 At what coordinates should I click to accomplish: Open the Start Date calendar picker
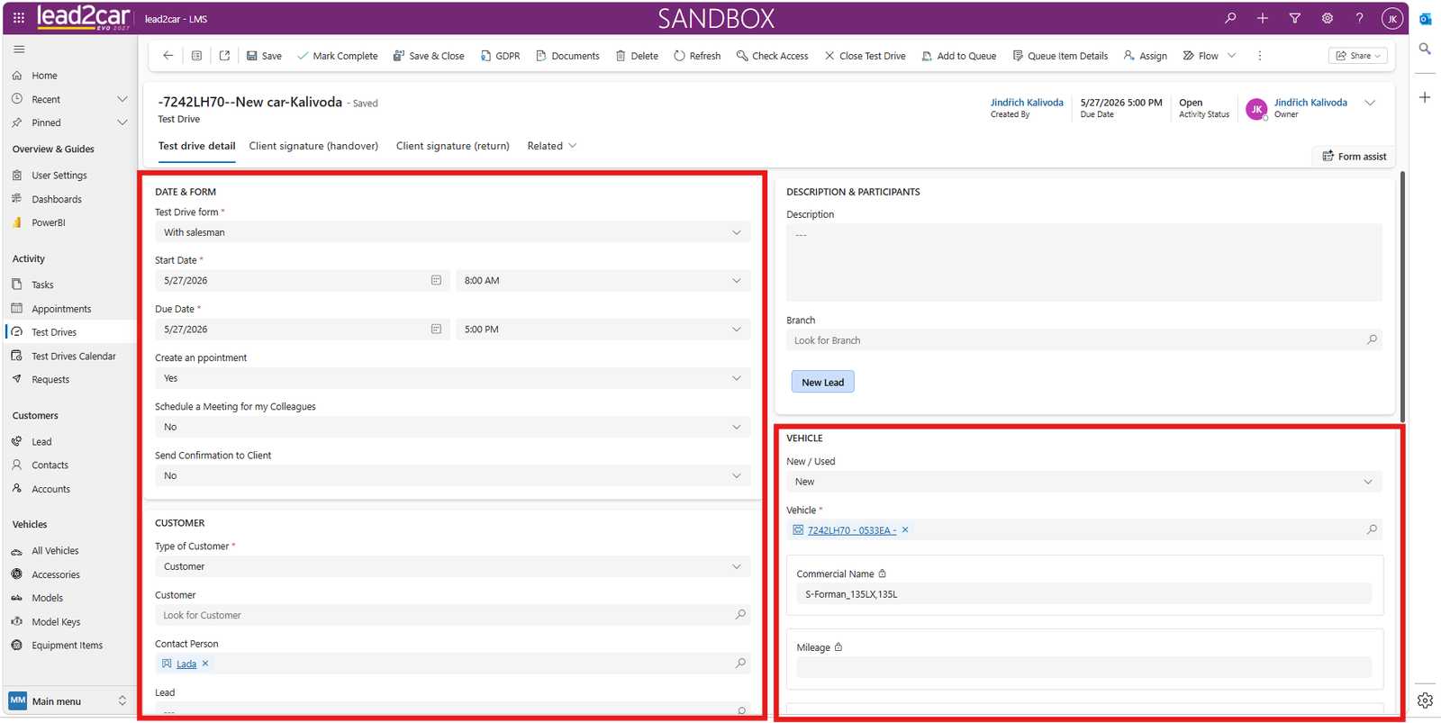436,281
